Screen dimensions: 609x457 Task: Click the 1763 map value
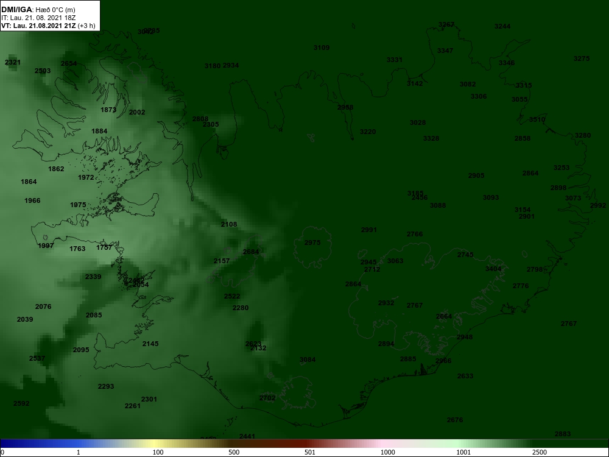pos(77,249)
